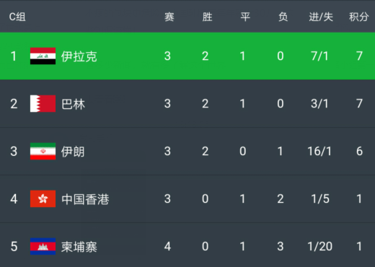Screen dimensions: 375x267
Task: Click the 赛 column header
Action: (x=169, y=17)
